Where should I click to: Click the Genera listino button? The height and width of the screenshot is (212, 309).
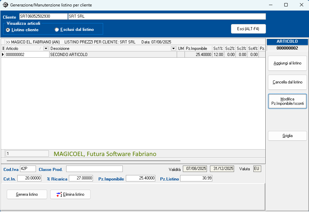click(x=27, y=194)
